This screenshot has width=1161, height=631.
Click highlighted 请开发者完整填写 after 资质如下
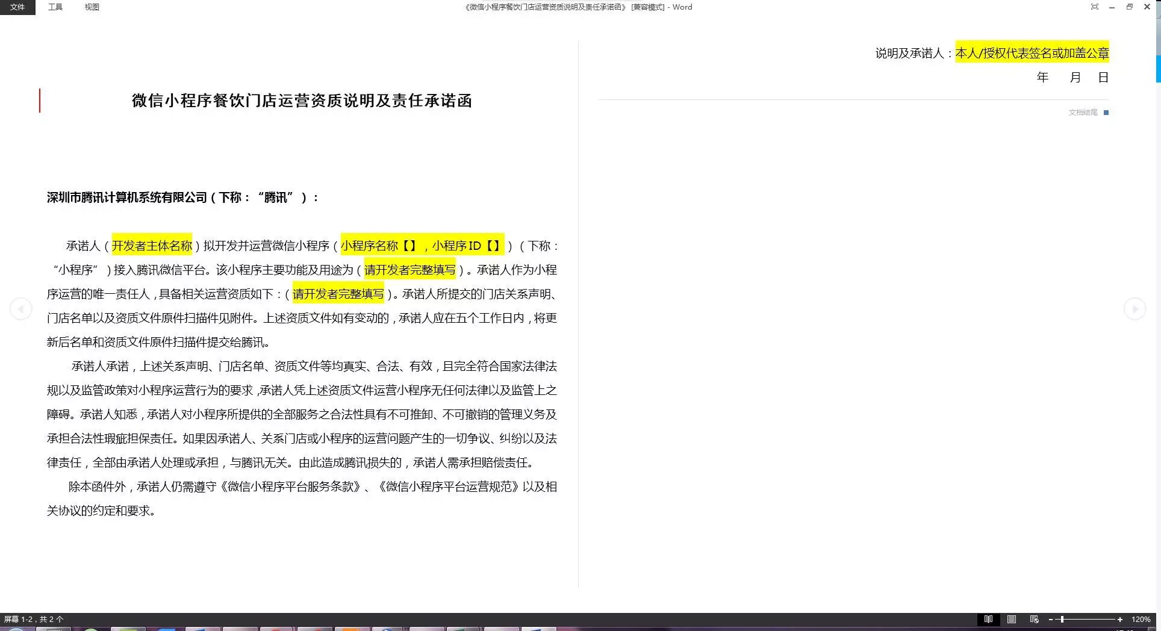[338, 294]
